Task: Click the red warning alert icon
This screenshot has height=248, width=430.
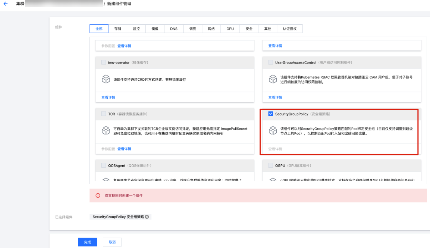Action: point(98,196)
